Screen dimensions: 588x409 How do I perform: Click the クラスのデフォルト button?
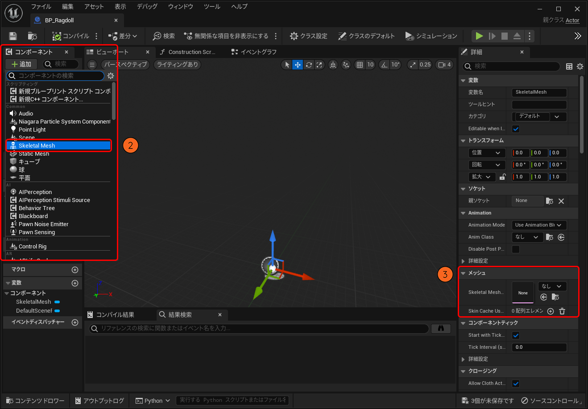(x=366, y=36)
